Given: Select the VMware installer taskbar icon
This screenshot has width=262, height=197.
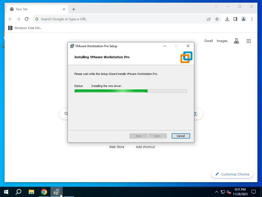Looking at the screenshot, I should pos(57,192).
